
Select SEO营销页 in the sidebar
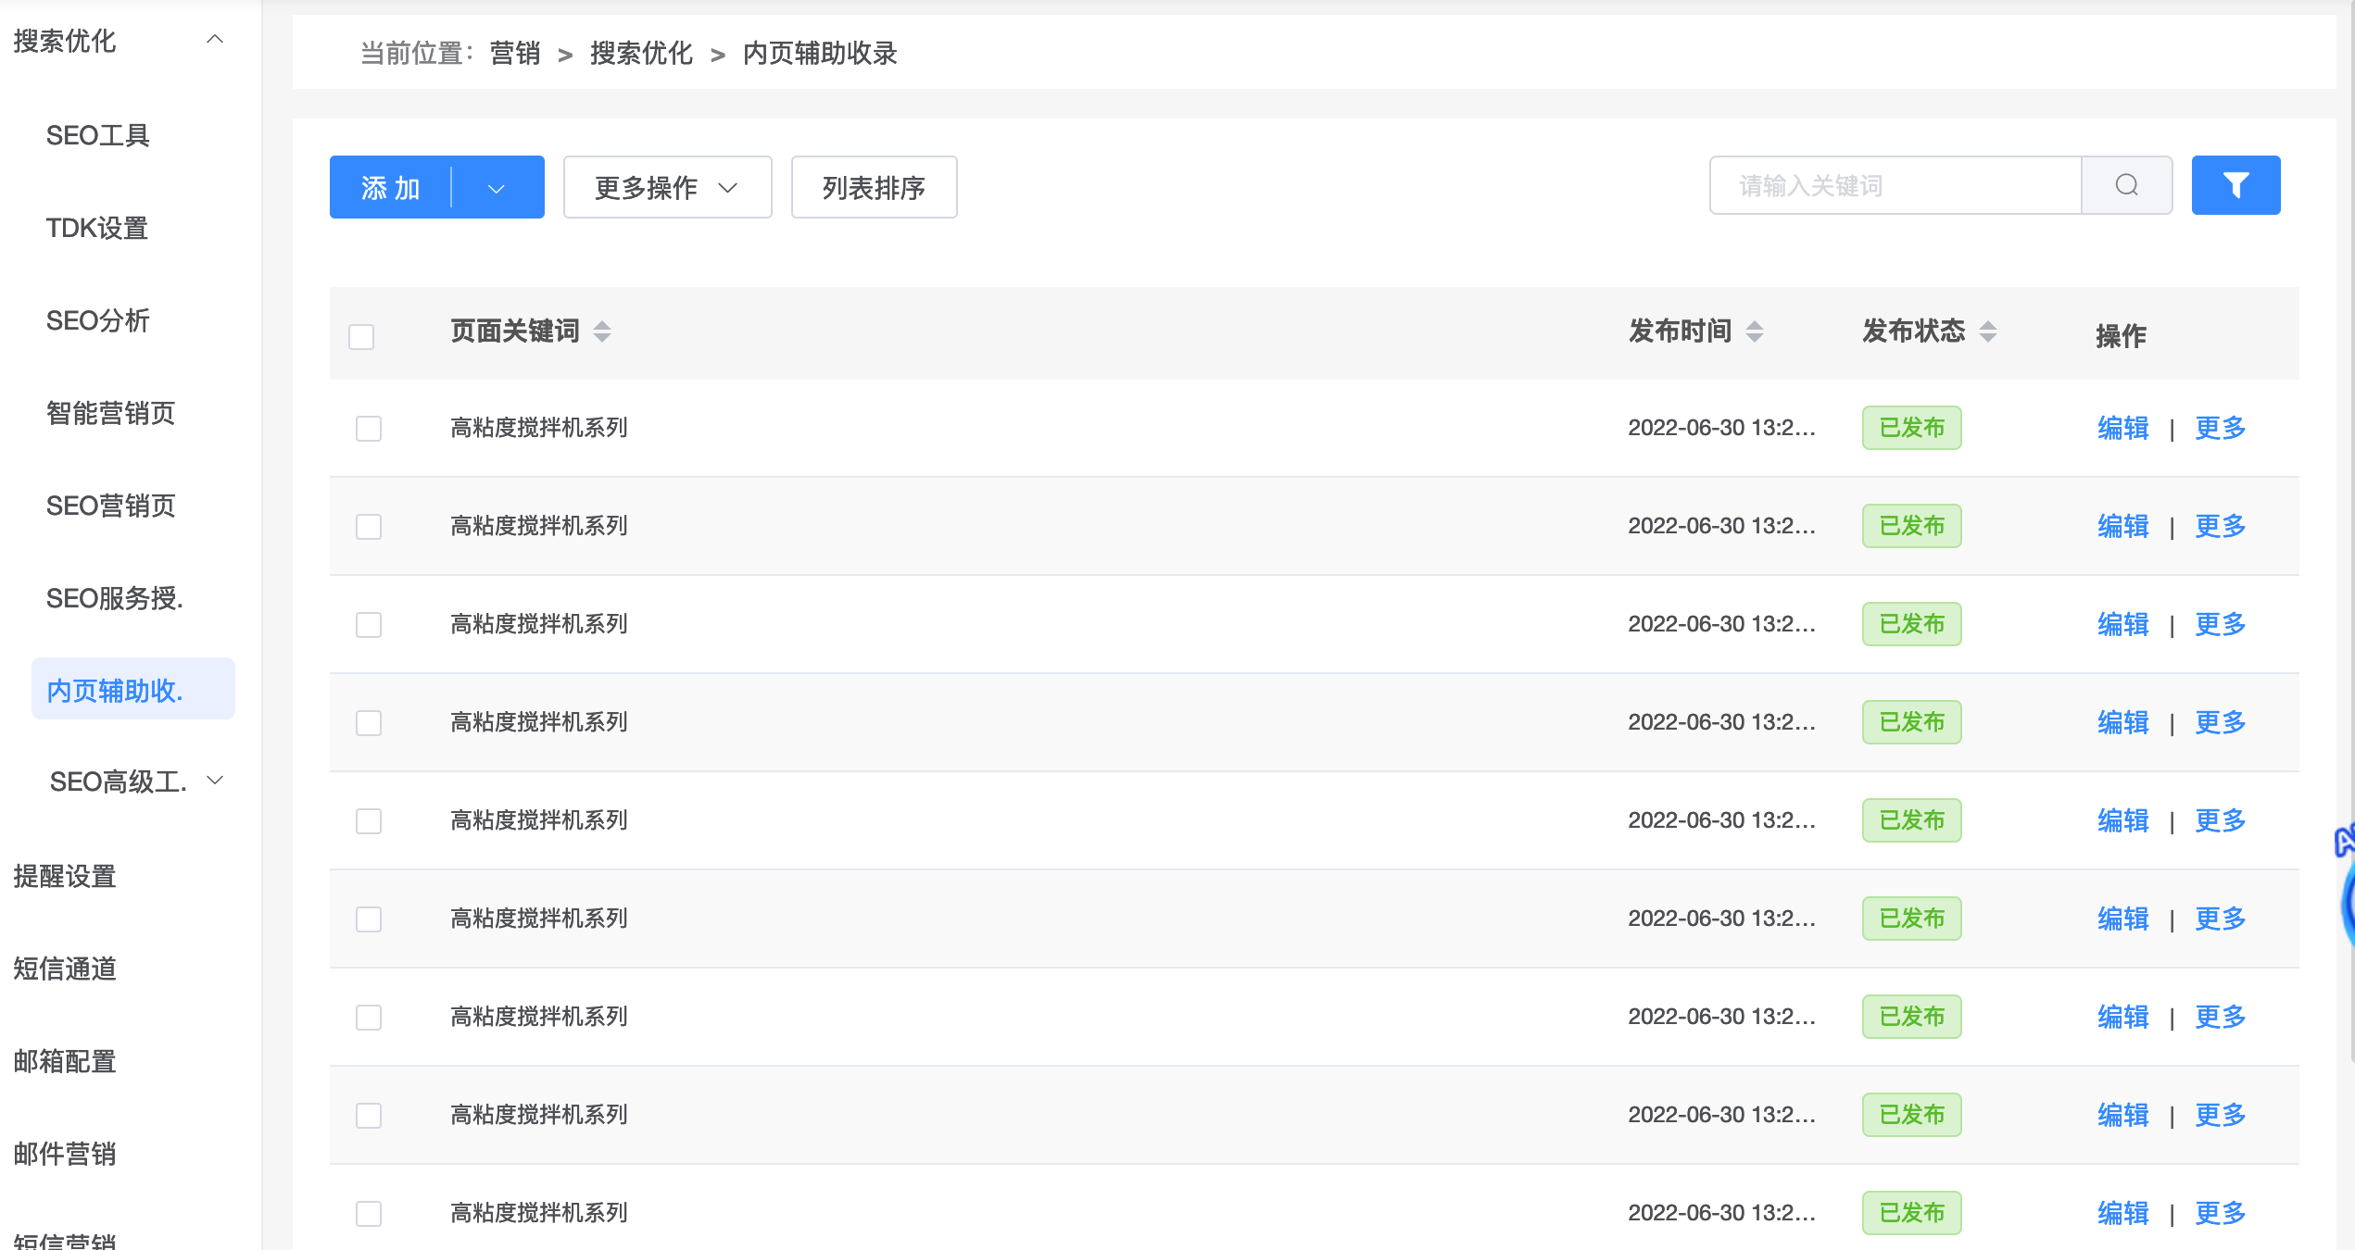click(111, 506)
